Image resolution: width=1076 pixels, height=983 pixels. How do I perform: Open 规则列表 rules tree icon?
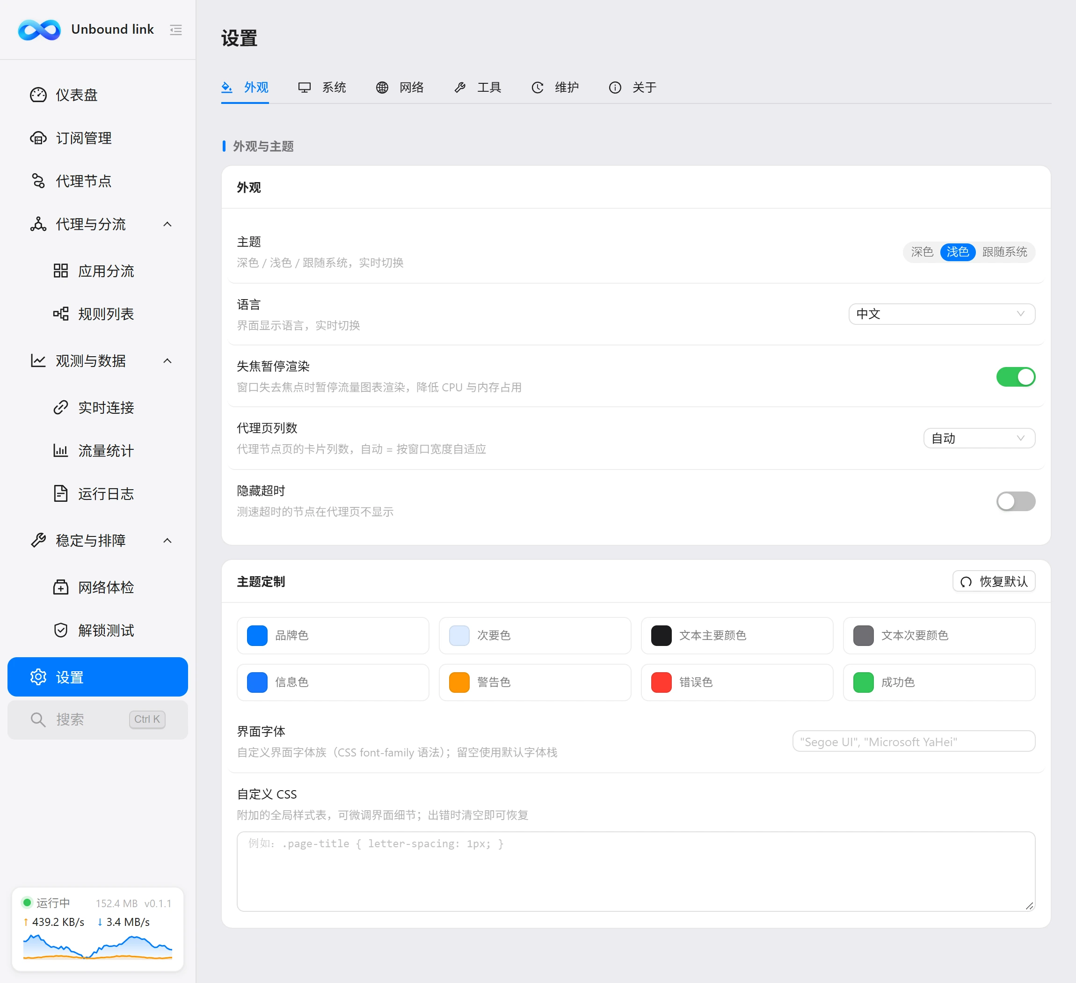61,314
